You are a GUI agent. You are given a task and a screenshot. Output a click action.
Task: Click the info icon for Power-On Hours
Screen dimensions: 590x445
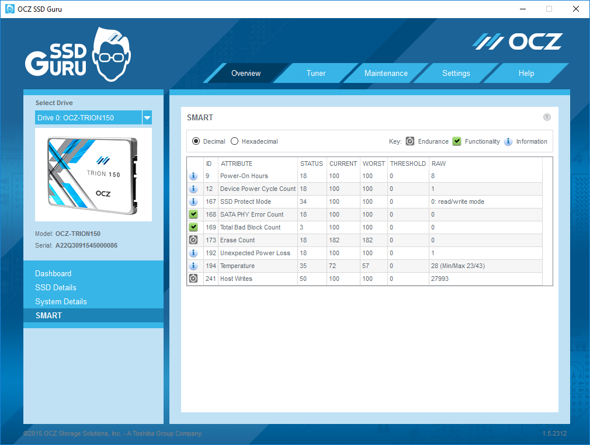193,176
